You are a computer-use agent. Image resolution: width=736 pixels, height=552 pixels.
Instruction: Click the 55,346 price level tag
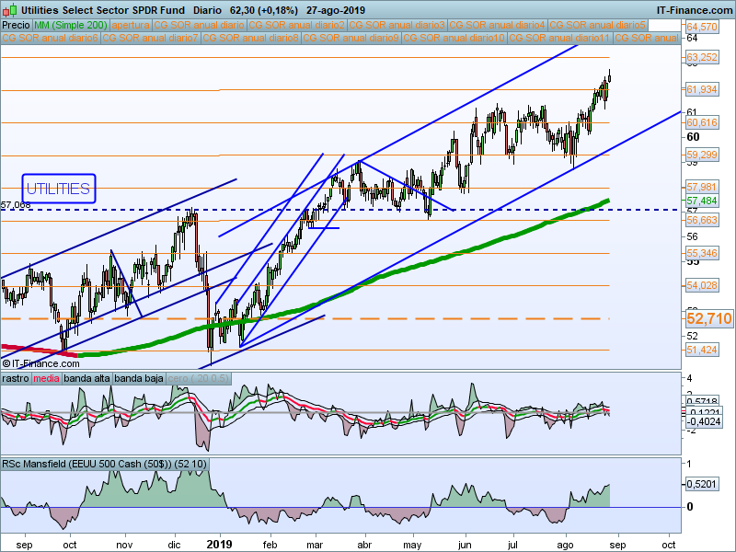[702, 254]
